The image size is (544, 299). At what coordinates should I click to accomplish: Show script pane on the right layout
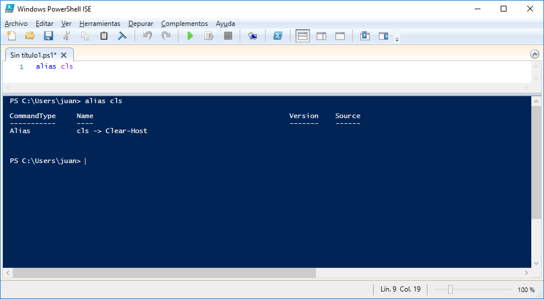321,36
